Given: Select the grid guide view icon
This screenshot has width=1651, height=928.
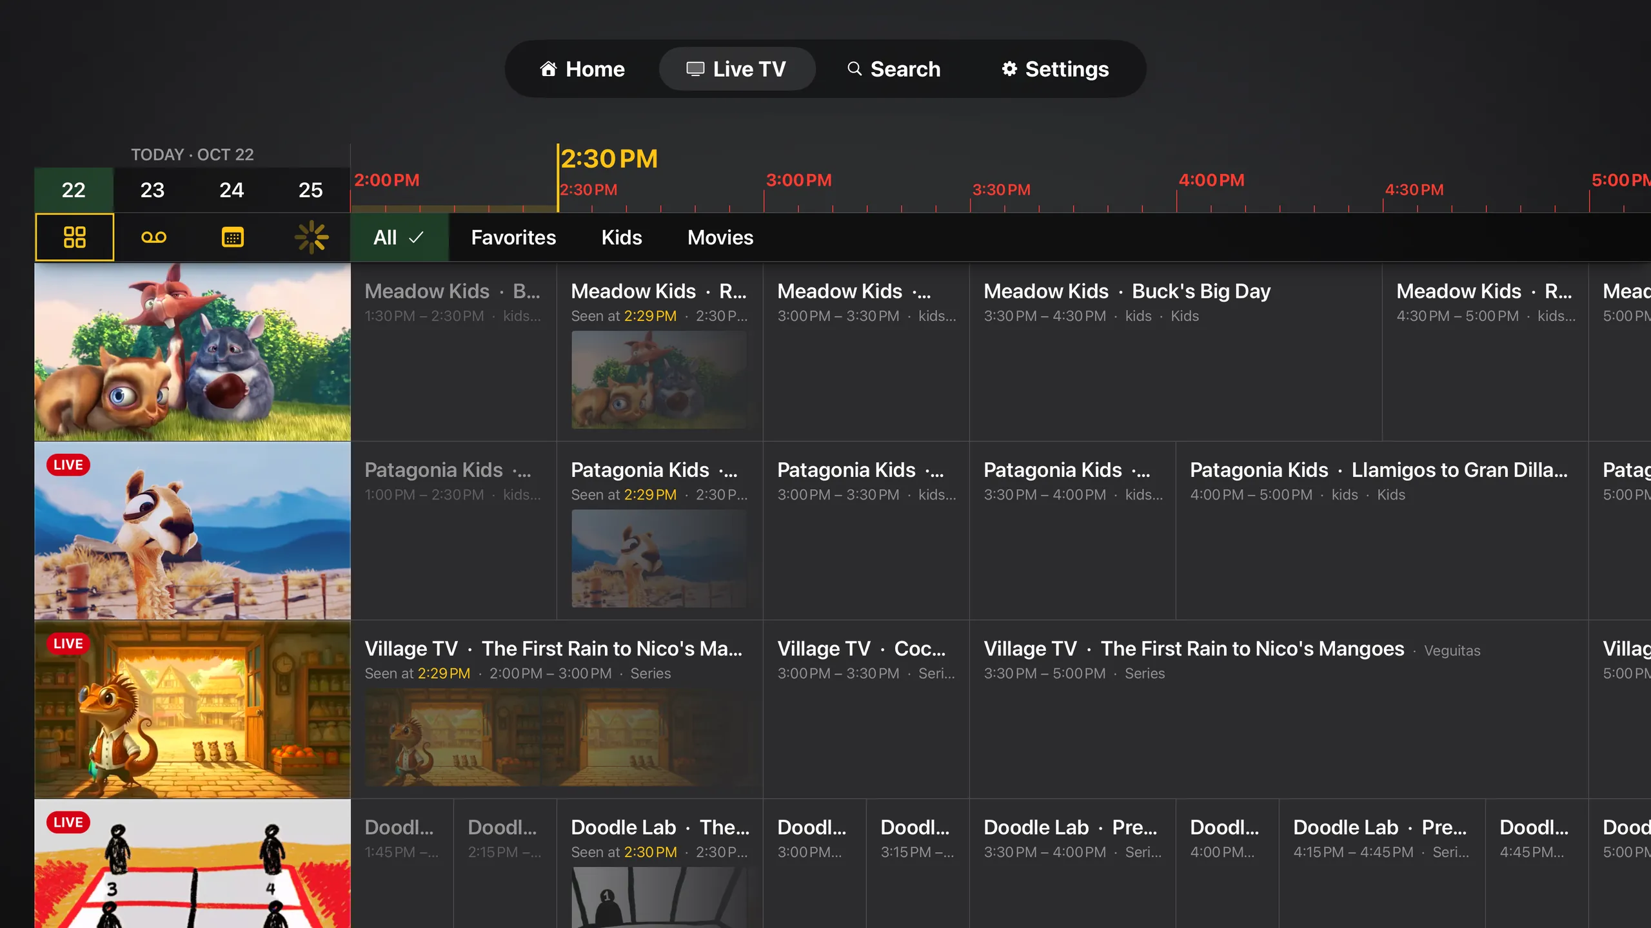Looking at the screenshot, I should coord(74,237).
